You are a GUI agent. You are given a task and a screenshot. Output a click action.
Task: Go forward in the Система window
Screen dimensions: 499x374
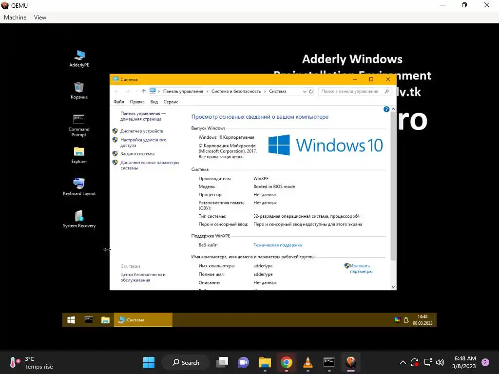pos(127,91)
